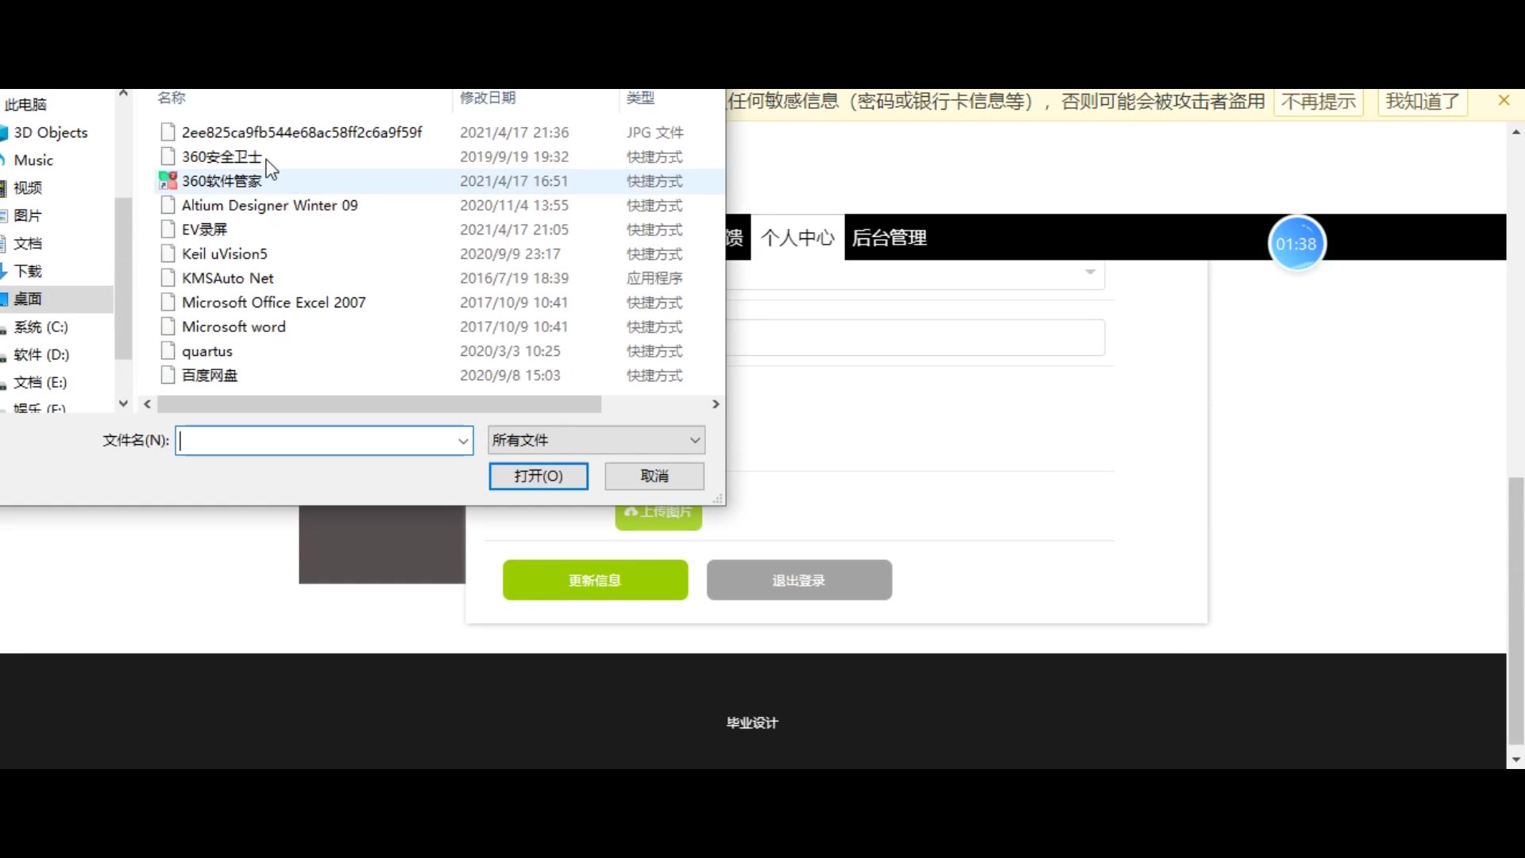Select the KMSAuto Net file icon

(168, 278)
